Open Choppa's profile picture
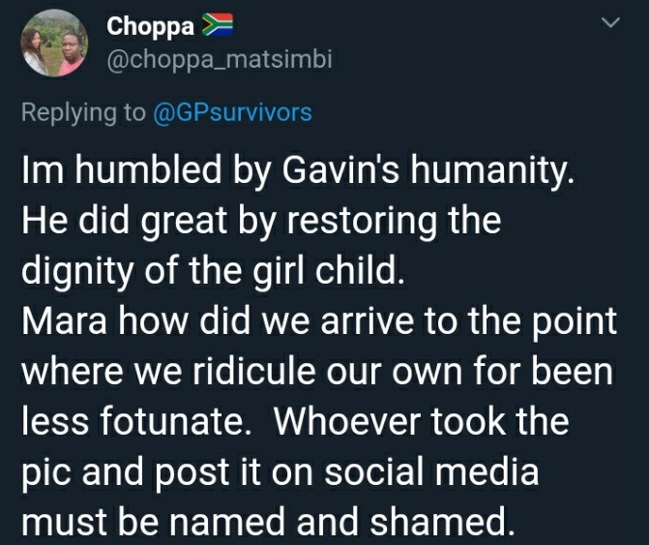 pos(54,43)
